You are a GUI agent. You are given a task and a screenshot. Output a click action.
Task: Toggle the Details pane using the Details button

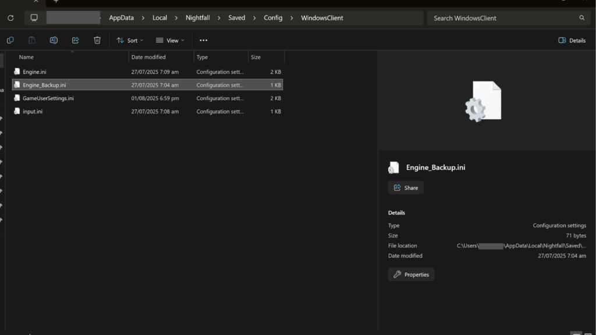571,40
